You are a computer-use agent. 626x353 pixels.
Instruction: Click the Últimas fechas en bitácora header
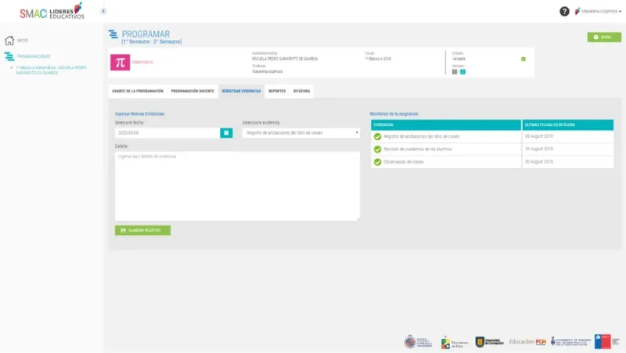point(567,125)
